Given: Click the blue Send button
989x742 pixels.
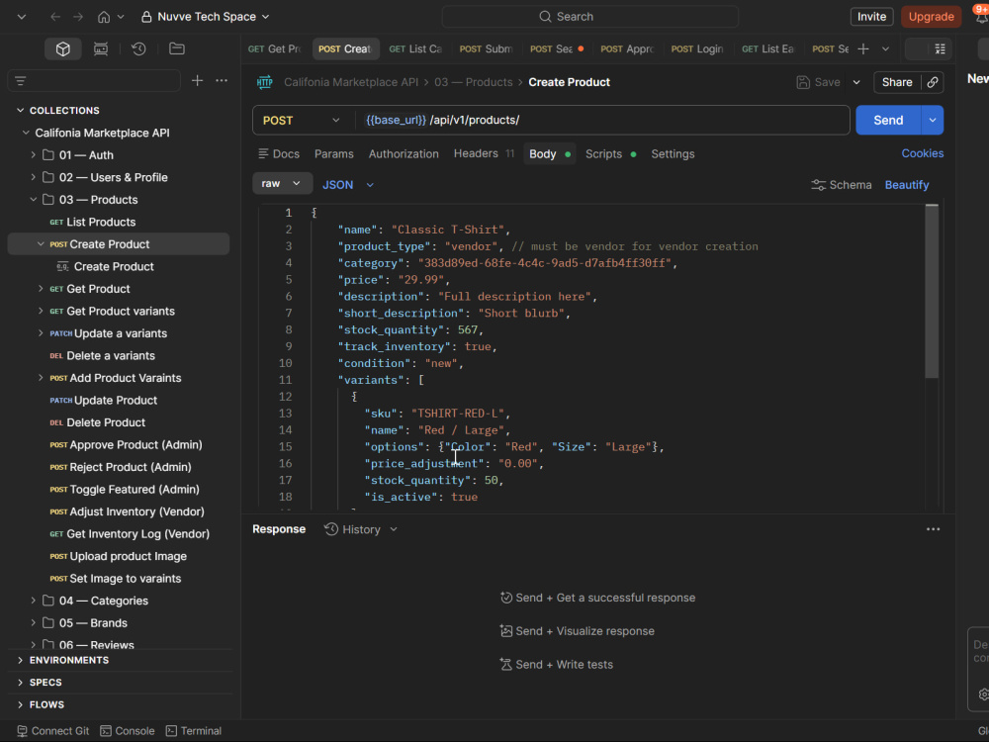Looking at the screenshot, I should click(888, 120).
